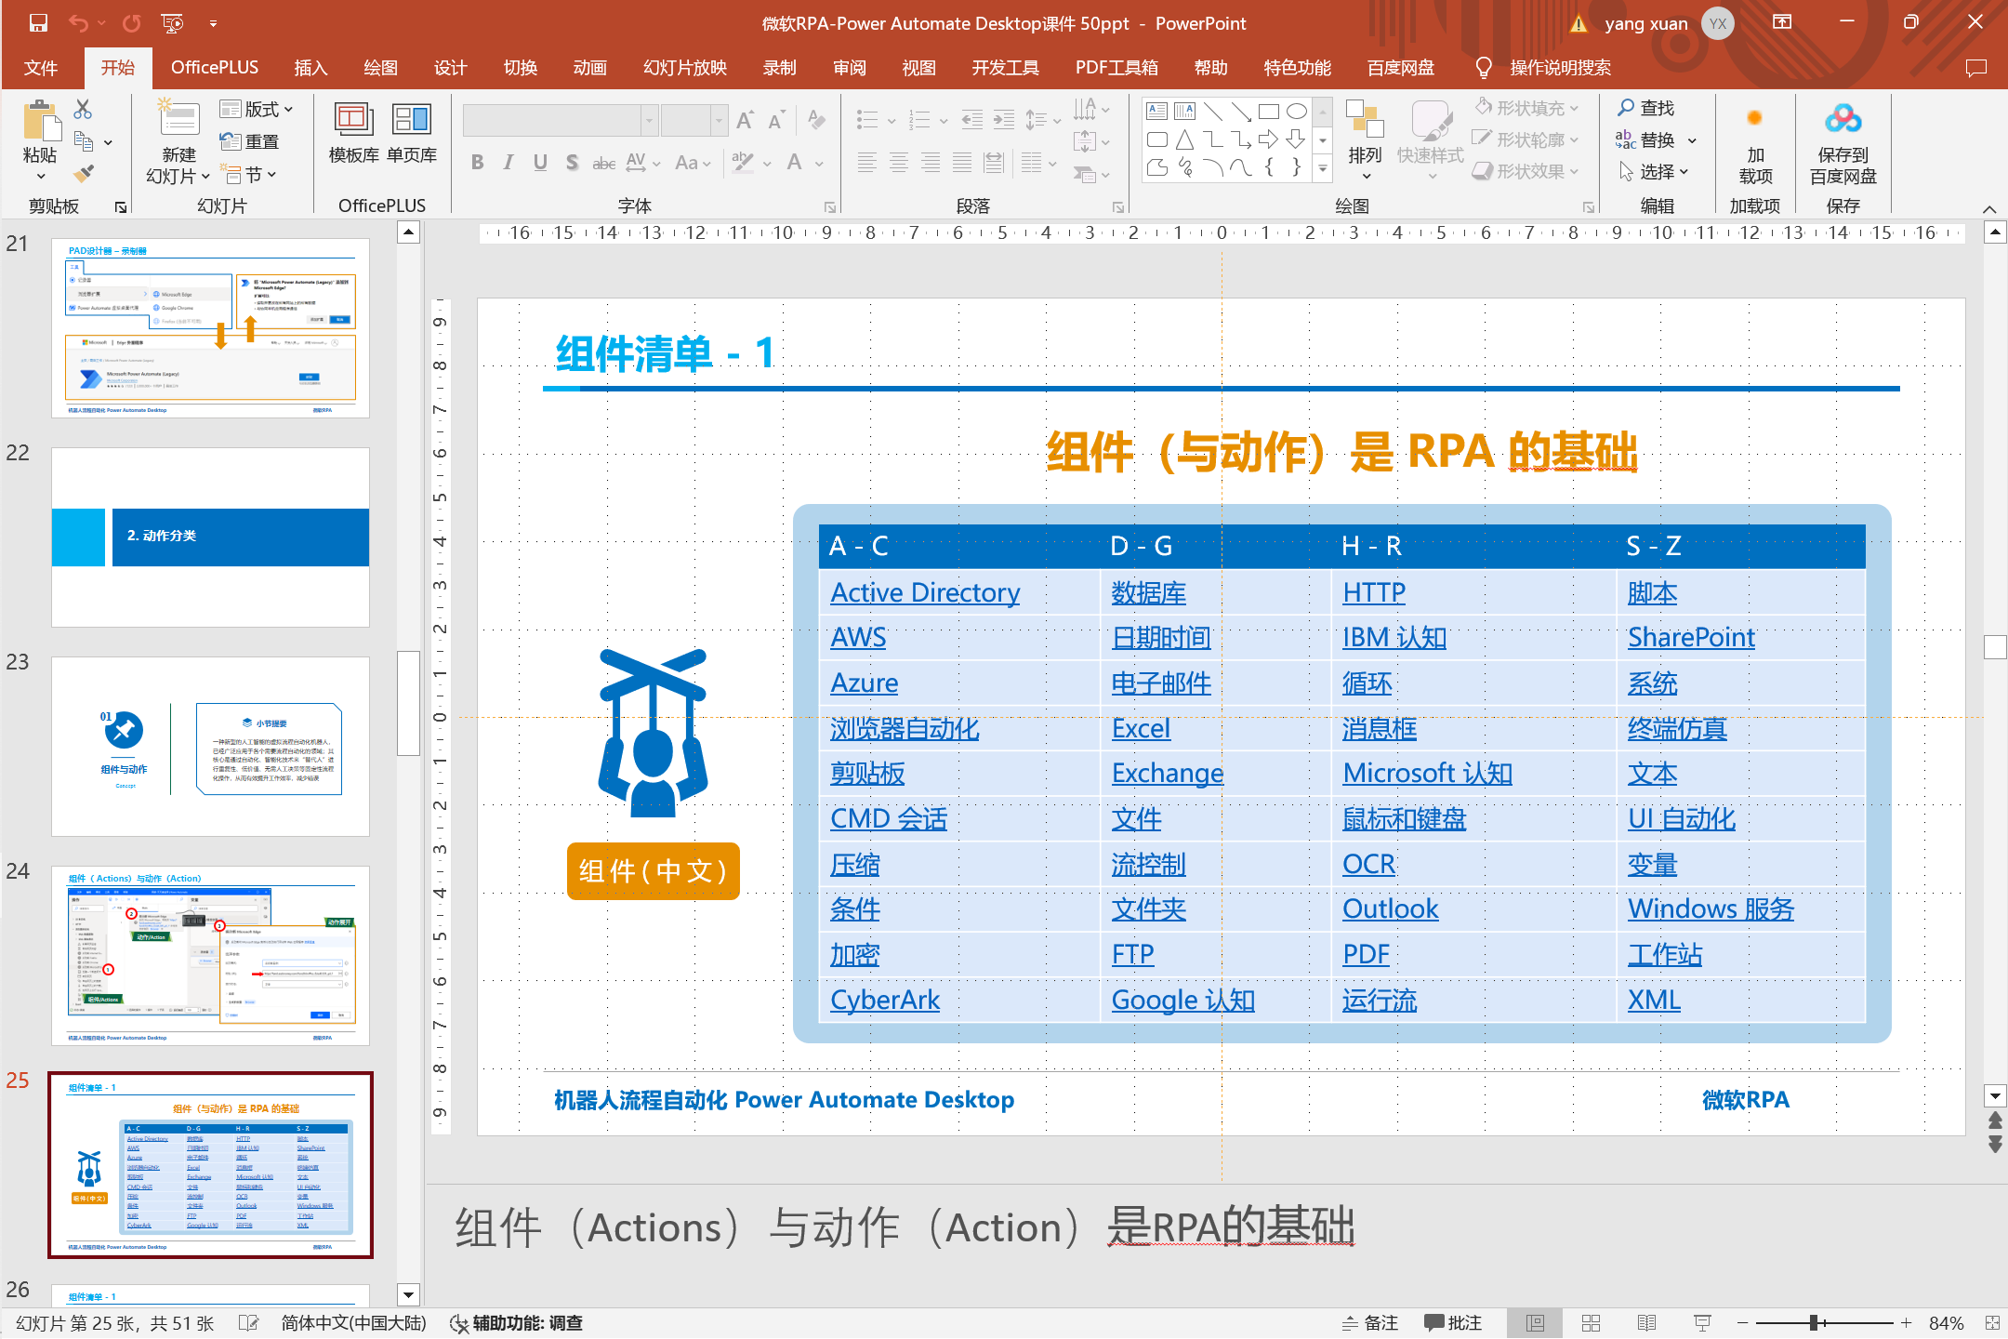
Task: Toggle bold formatting
Action: pos(477,163)
